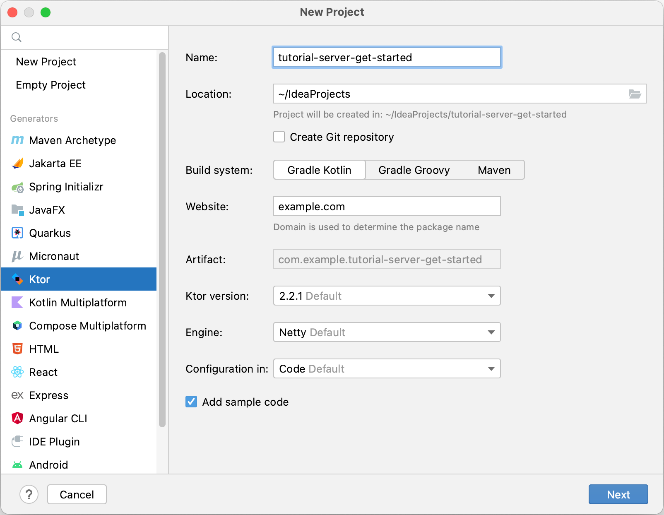
Task: Click the JavaFX folder icon
Action: (17, 210)
